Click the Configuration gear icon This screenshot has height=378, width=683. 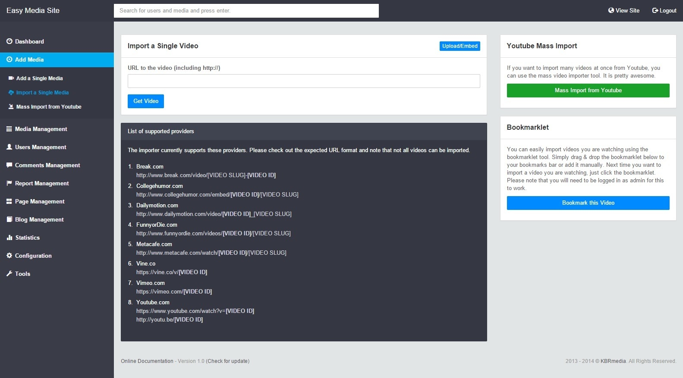[x=9, y=256]
